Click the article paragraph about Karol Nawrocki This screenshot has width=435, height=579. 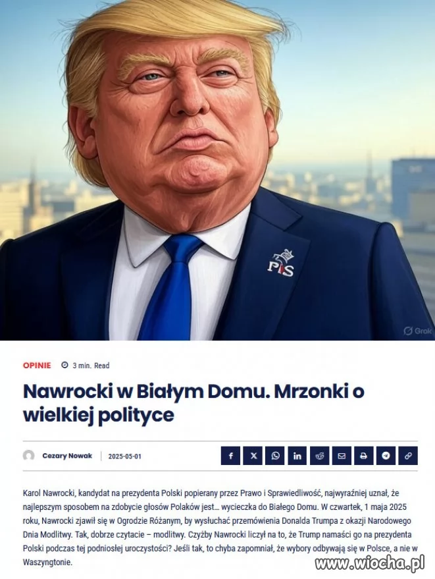[220, 528]
